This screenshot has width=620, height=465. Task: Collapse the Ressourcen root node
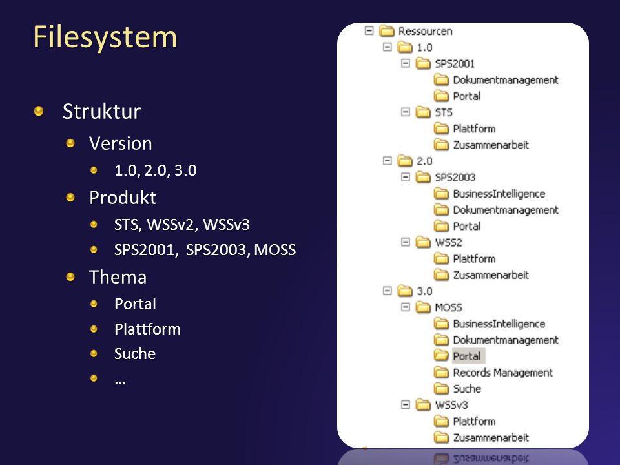coord(369,30)
